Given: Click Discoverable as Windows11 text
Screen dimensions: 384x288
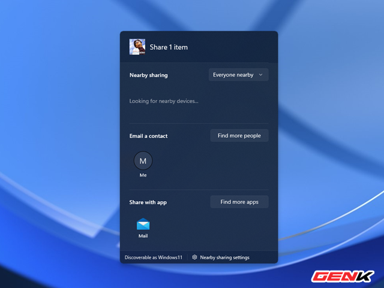Looking at the screenshot, I should pyautogui.click(x=154, y=257).
